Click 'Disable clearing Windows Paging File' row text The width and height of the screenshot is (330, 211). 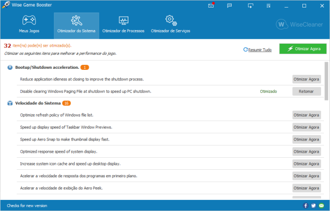(x=85, y=91)
